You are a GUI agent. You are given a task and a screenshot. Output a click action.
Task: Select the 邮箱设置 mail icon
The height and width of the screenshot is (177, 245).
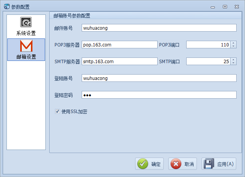pyautogui.click(x=26, y=49)
